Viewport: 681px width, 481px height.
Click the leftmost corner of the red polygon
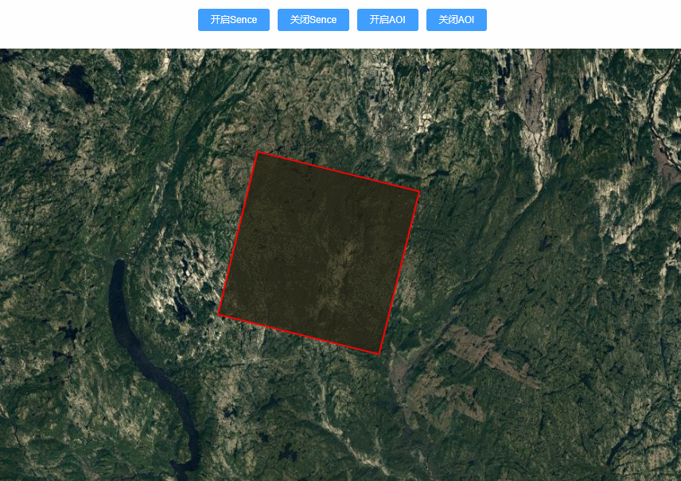tap(218, 314)
